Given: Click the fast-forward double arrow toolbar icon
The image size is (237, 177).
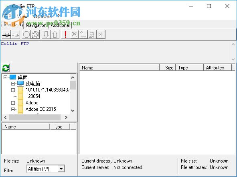Looking at the screenshot, I should tap(101, 35).
